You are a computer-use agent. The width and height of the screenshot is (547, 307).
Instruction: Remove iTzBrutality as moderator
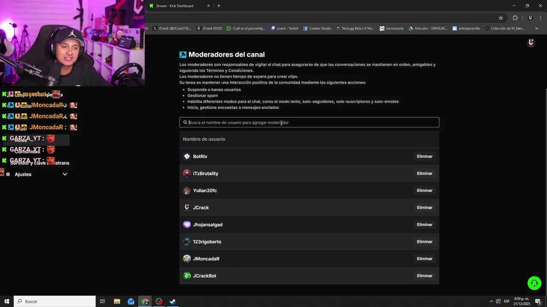coord(424,174)
